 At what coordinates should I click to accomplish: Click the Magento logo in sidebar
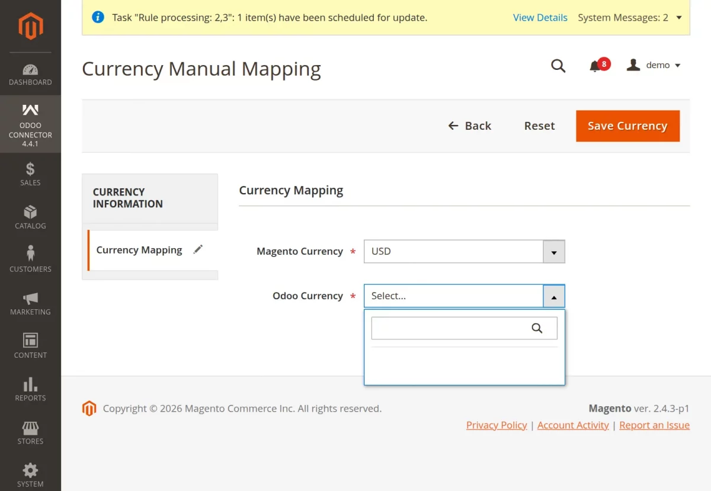pyautogui.click(x=30, y=26)
